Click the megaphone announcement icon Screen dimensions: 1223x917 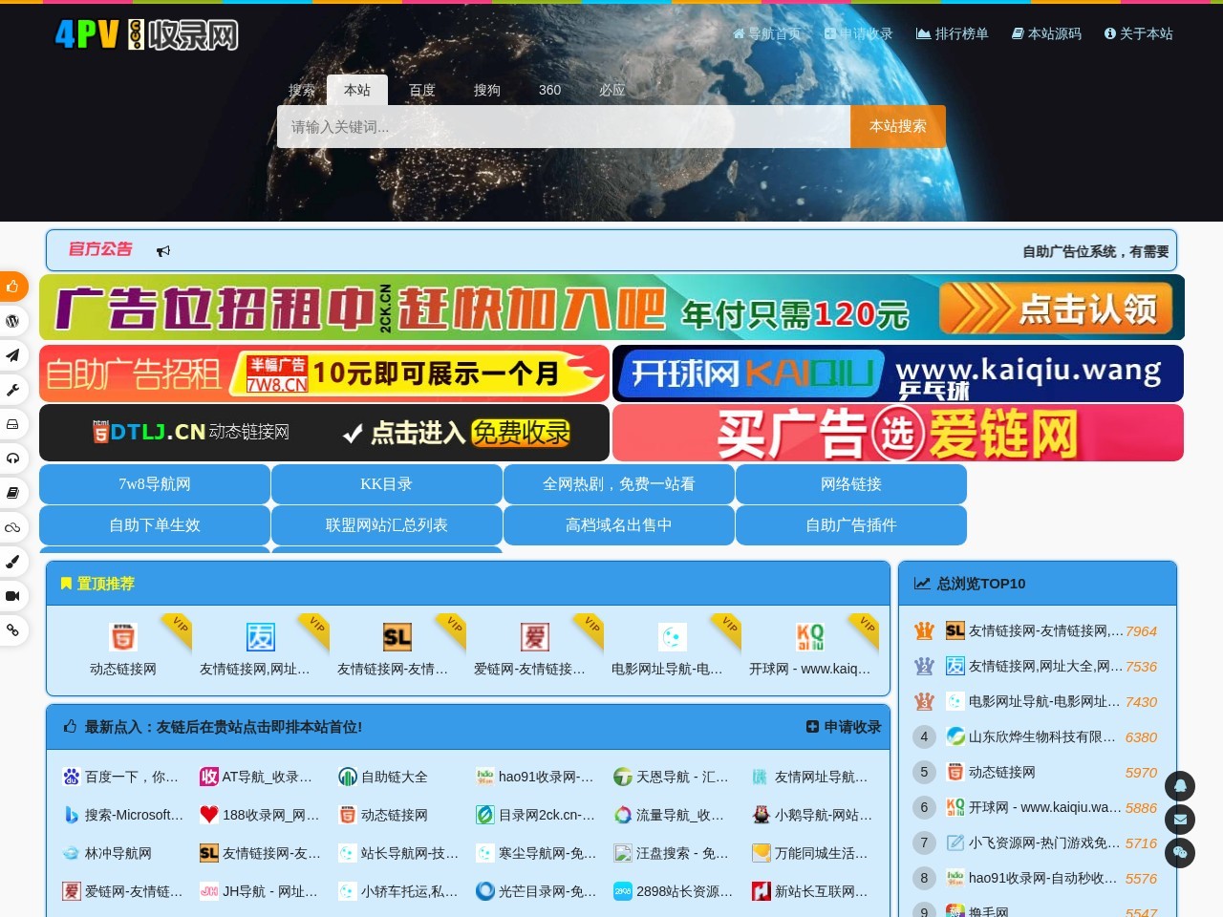[163, 251]
